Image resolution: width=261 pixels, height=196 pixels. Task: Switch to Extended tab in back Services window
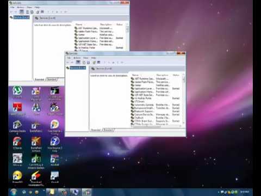[x=39, y=79]
